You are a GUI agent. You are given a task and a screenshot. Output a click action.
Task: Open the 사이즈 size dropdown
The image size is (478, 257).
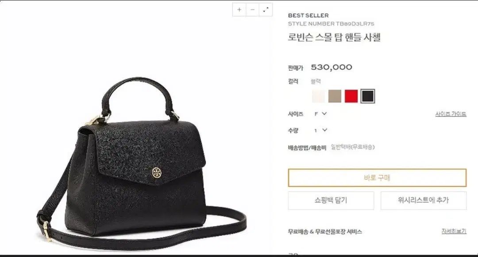[320, 114]
